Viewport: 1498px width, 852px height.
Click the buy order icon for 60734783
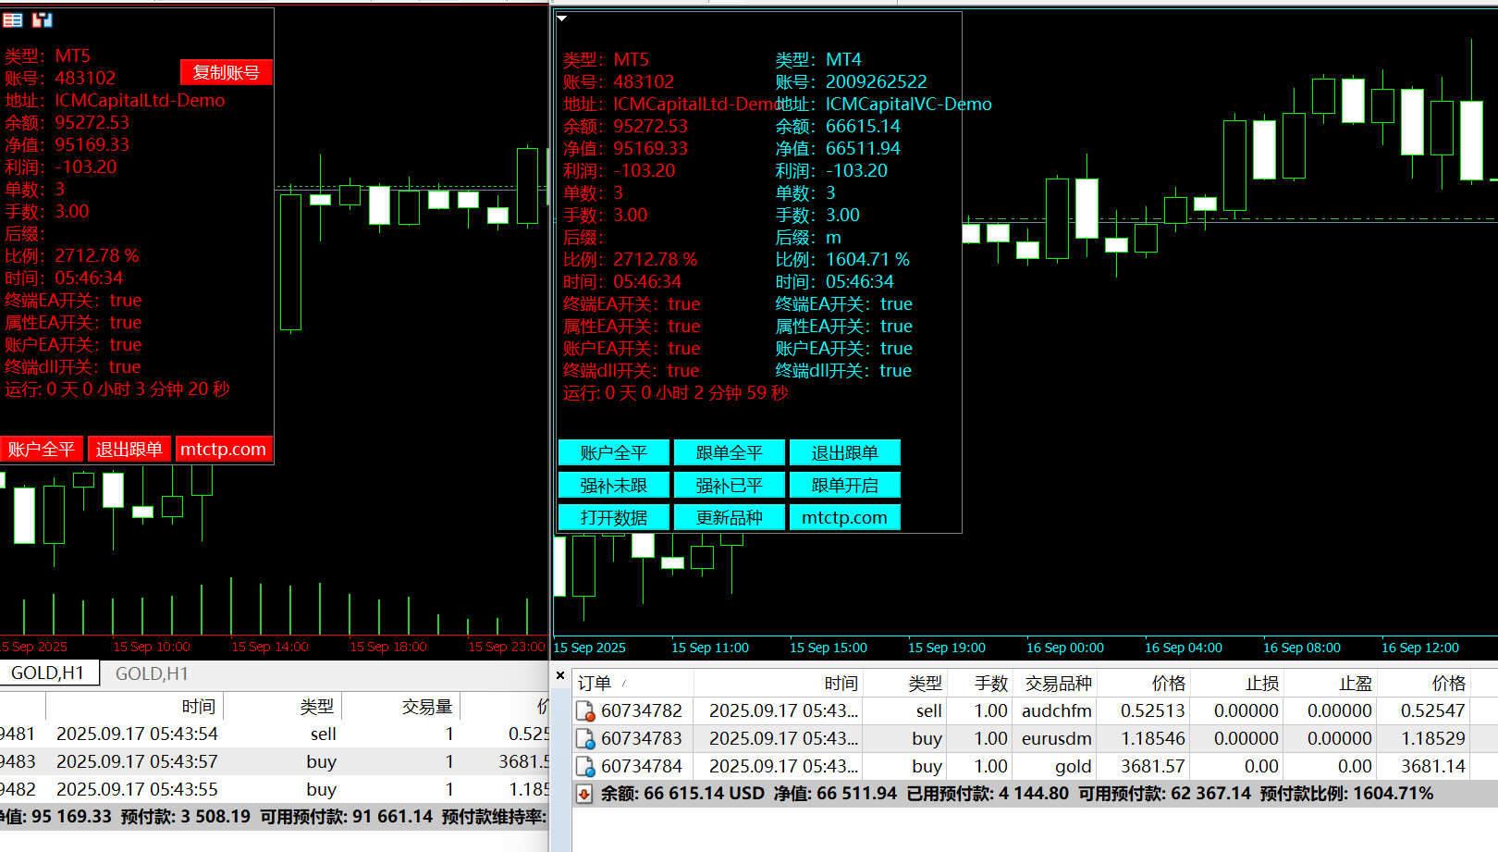(584, 739)
